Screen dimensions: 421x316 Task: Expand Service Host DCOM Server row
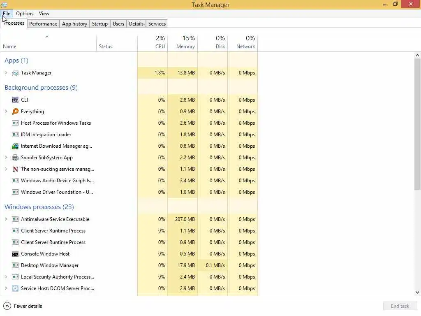6,288
